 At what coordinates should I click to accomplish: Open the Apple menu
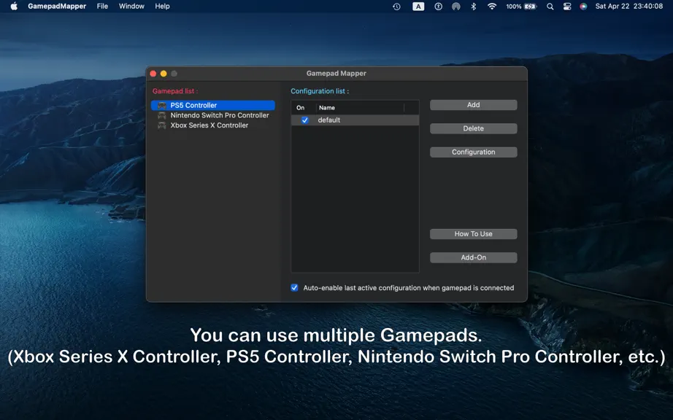click(x=14, y=7)
